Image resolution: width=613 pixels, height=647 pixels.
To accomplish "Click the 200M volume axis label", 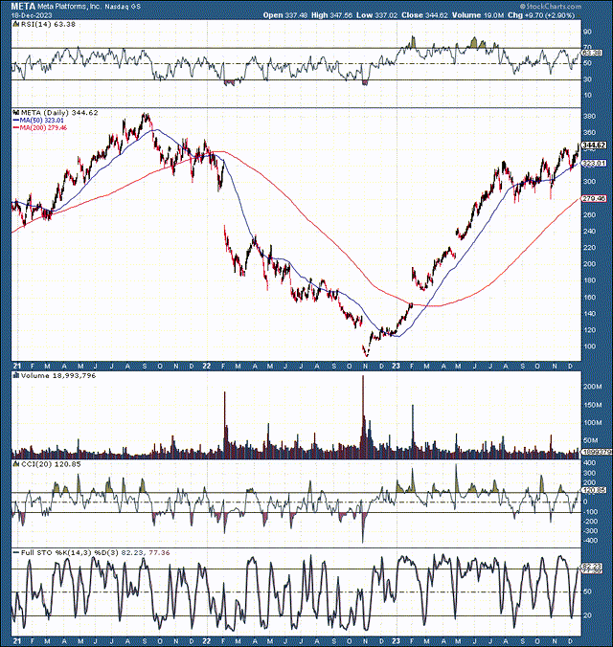I will click(x=592, y=387).
